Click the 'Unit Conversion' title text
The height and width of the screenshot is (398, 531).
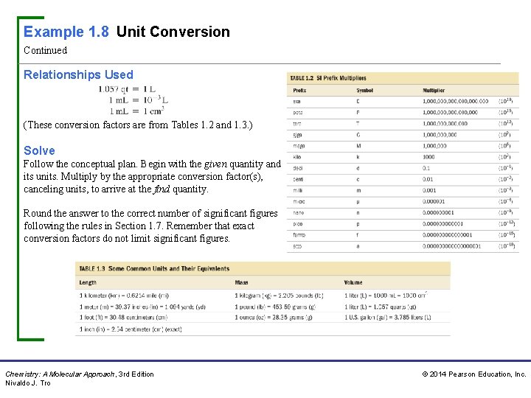173,32
